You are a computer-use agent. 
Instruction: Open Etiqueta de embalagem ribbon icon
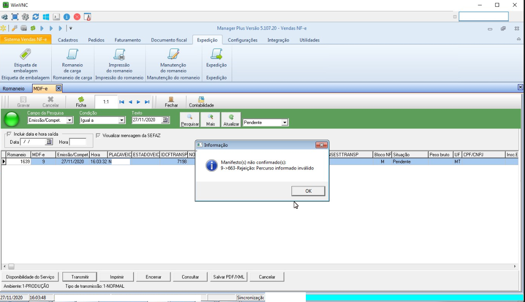(25, 54)
